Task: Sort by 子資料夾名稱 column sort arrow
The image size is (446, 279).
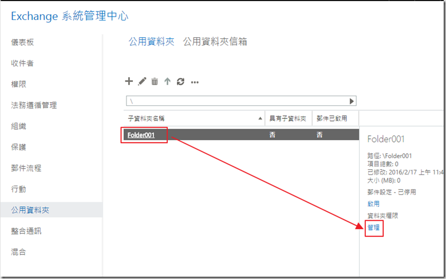Action: [x=261, y=118]
